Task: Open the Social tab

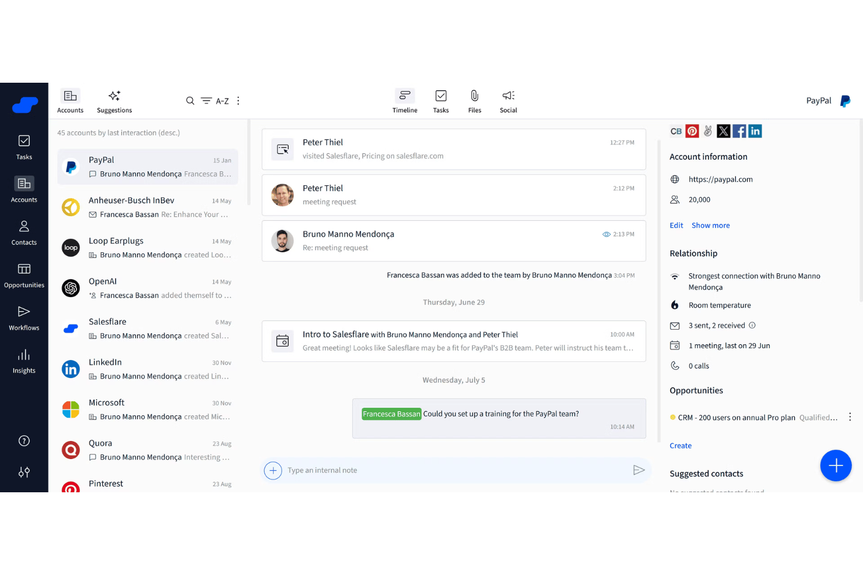Action: pos(508,101)
